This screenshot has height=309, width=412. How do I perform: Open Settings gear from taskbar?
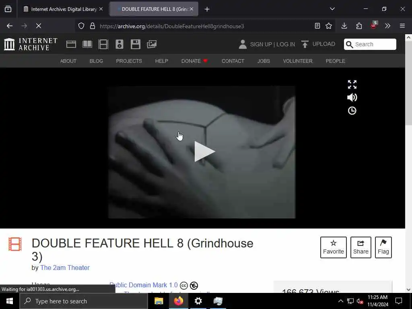pos(198,301)
